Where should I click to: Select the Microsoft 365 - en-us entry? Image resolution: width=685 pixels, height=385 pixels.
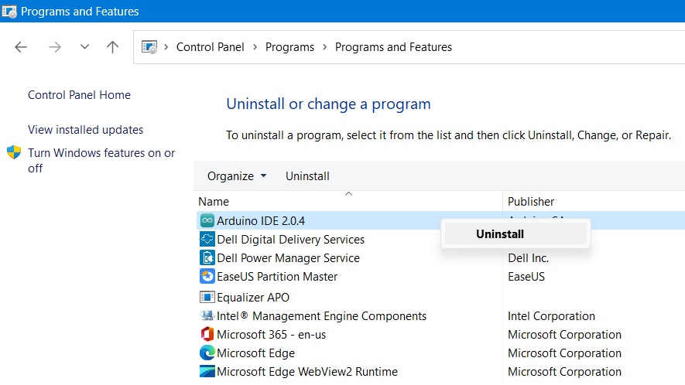[272, 335]
